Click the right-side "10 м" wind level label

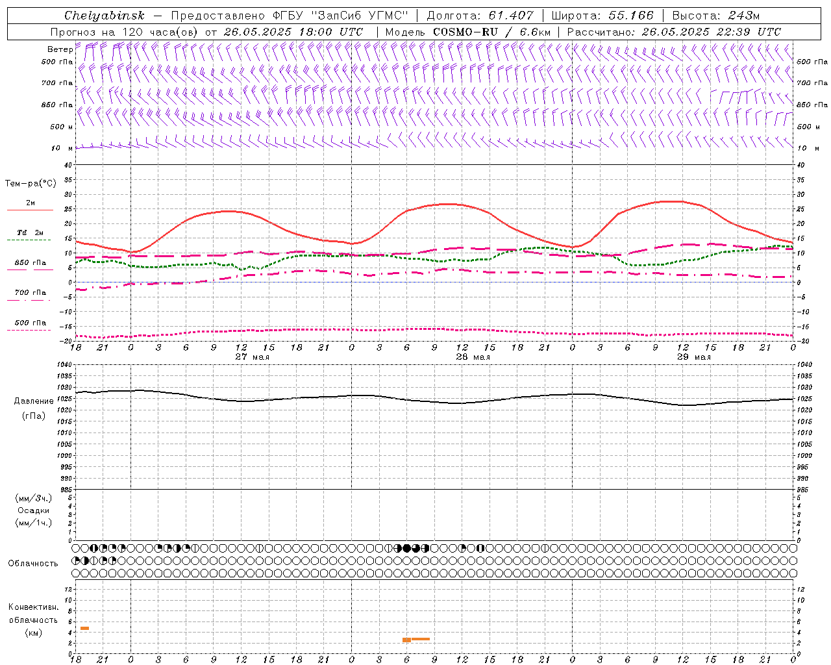pos(808,148)
